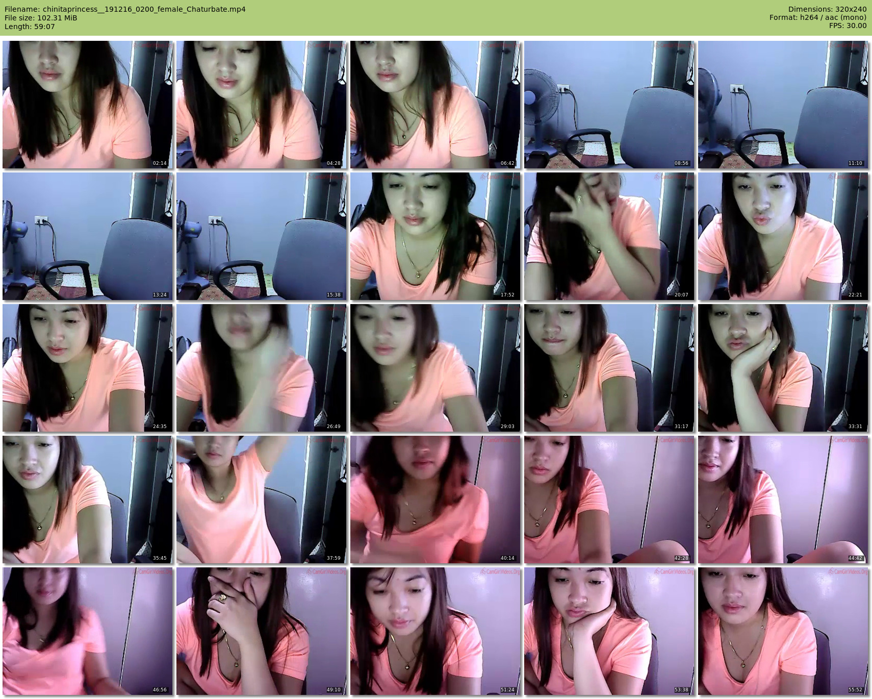Open the last thumbnail at 55:52

[x=783, y=631]
